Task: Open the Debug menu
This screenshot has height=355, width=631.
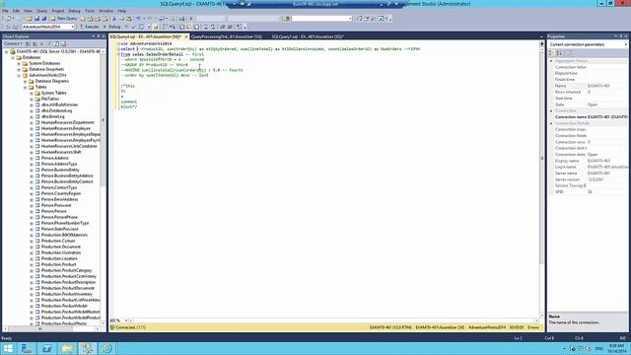Action: click(x=75, y=11)
